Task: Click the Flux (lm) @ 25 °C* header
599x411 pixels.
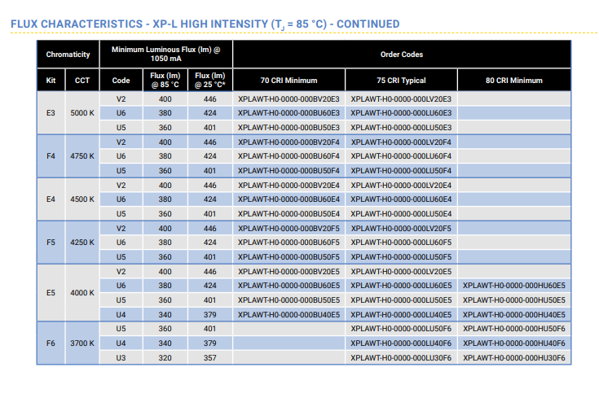Action: tap(210, 80)
